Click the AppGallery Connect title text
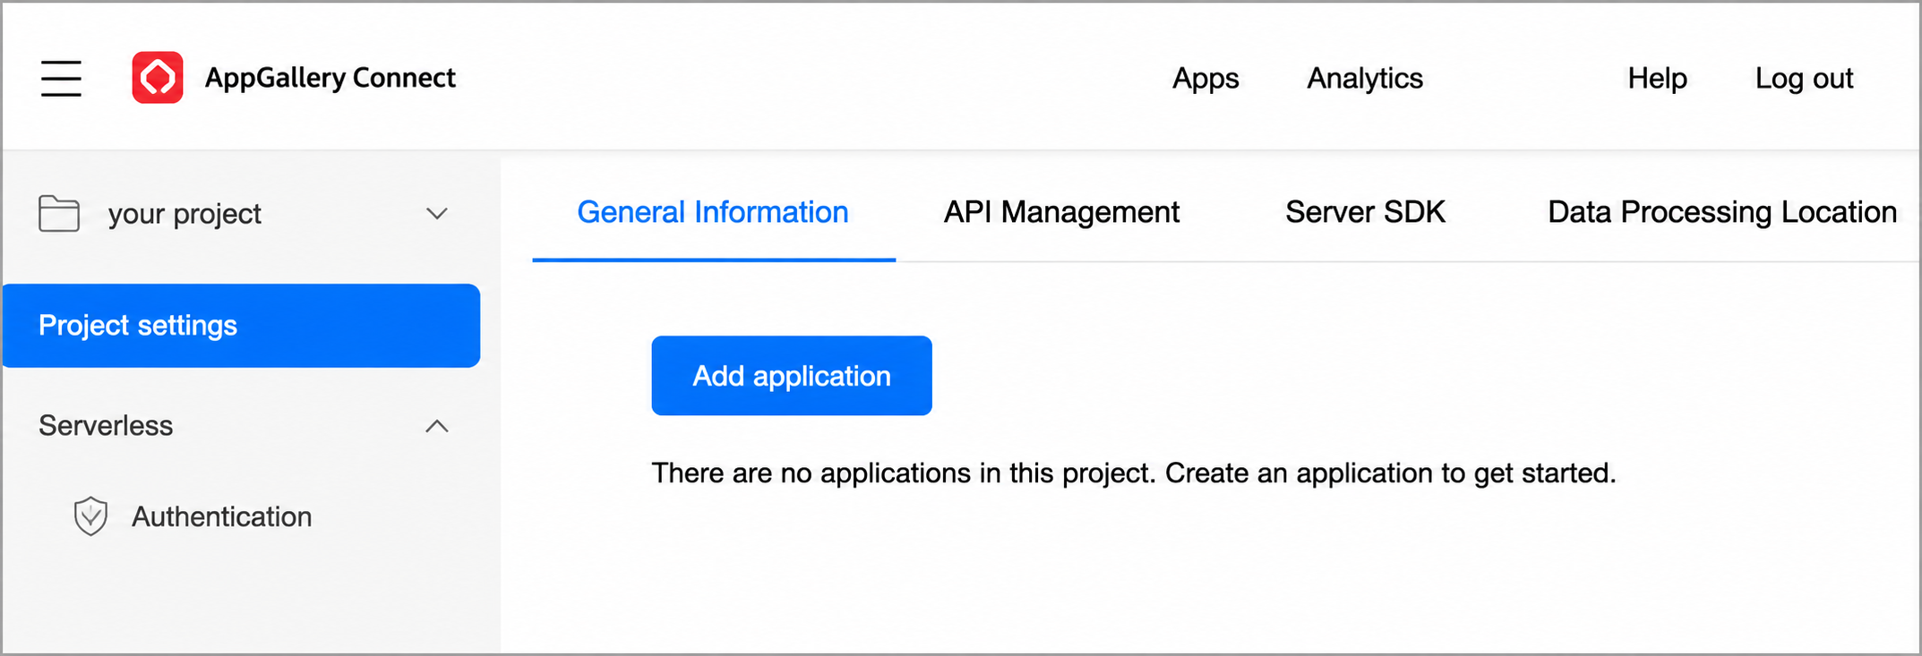Viewport: 1922px width, 656px height. click(330, 78)
